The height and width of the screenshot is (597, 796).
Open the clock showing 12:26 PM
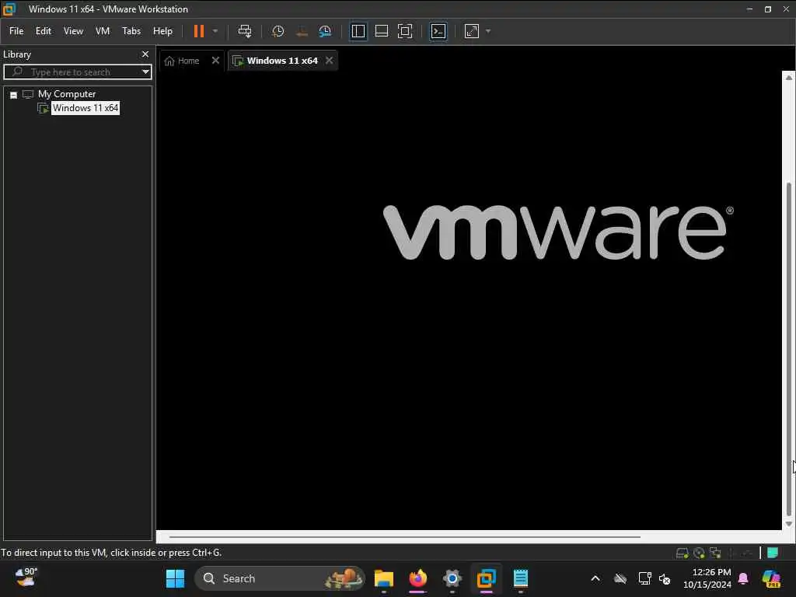pos(707,578)
